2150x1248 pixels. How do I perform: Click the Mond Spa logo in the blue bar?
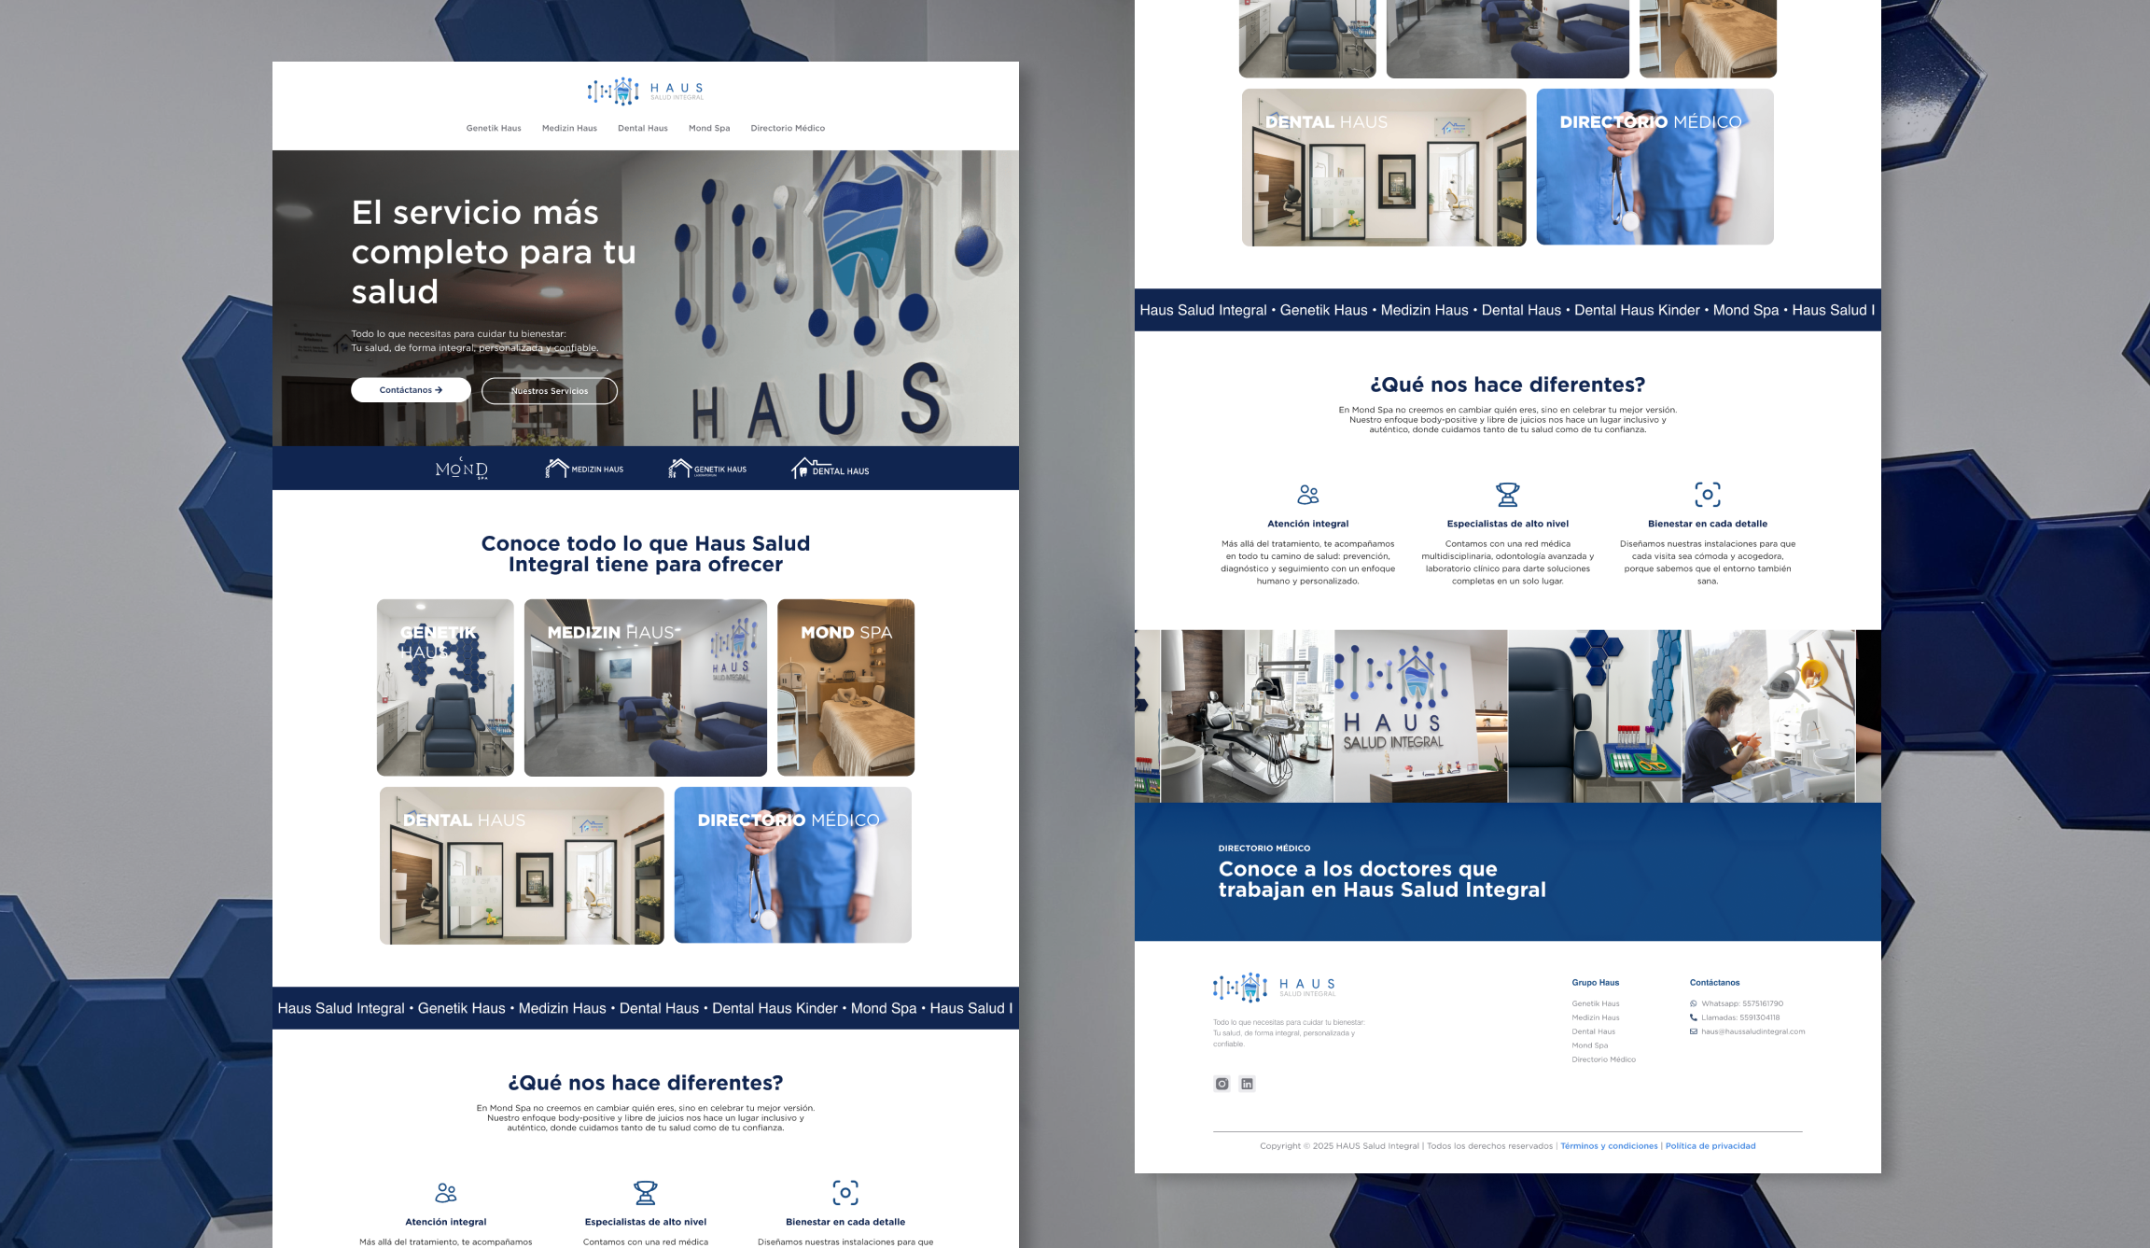point(462,469)
